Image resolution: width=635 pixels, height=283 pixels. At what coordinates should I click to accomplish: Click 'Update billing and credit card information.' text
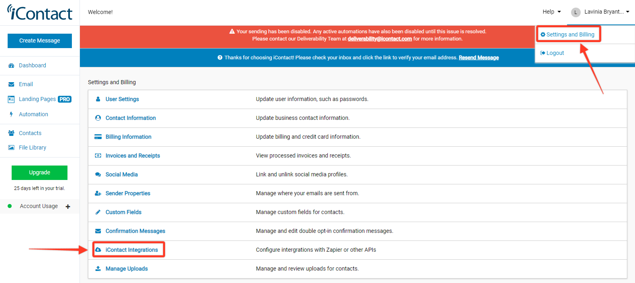pos(308,137)
